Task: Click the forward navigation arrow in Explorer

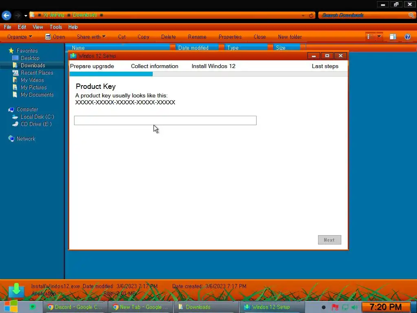Action: (18, 15)
